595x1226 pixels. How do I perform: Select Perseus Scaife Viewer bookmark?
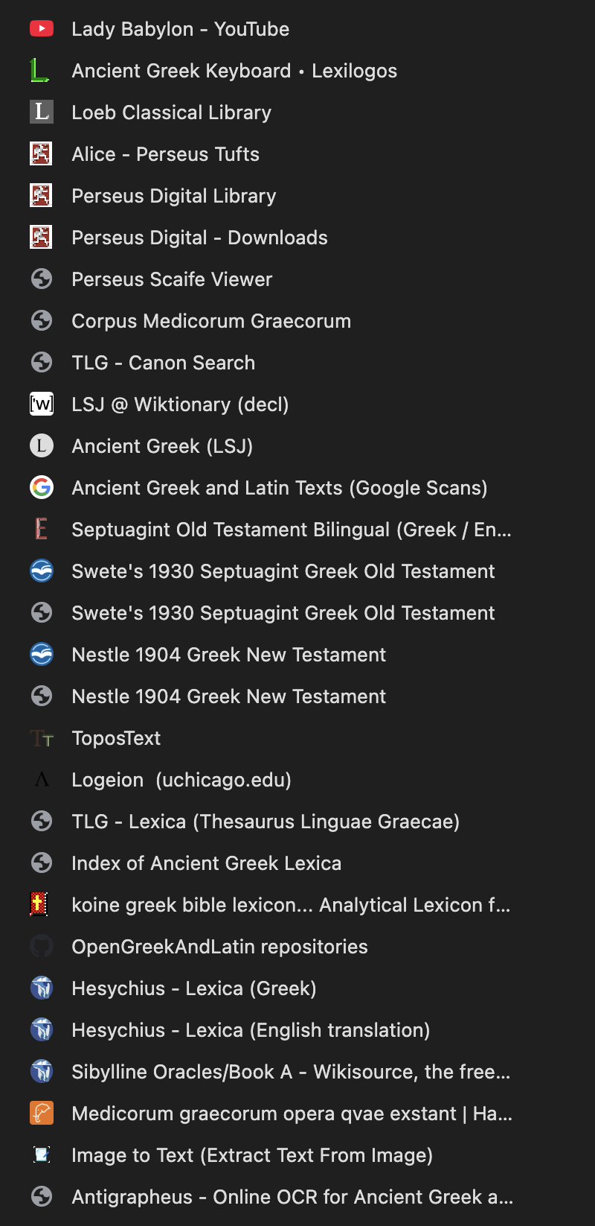(172, 279)
